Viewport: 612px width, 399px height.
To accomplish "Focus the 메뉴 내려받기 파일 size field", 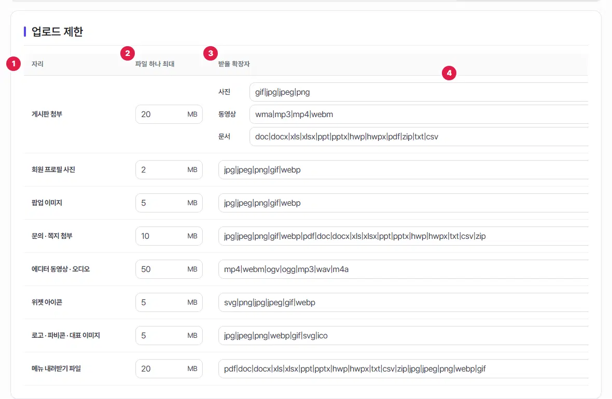I will [x=169, y=368].
